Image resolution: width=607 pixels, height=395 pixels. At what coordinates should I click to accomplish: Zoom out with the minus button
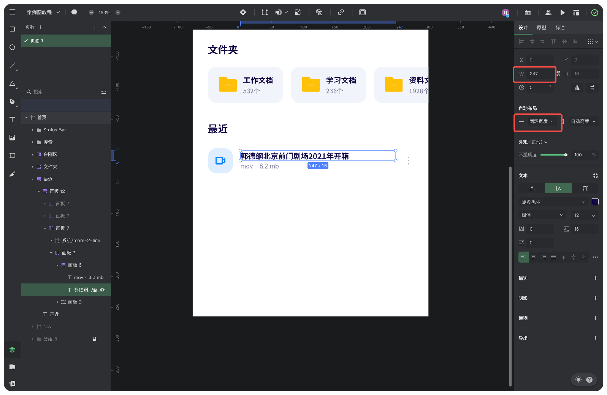pos(91,13)
